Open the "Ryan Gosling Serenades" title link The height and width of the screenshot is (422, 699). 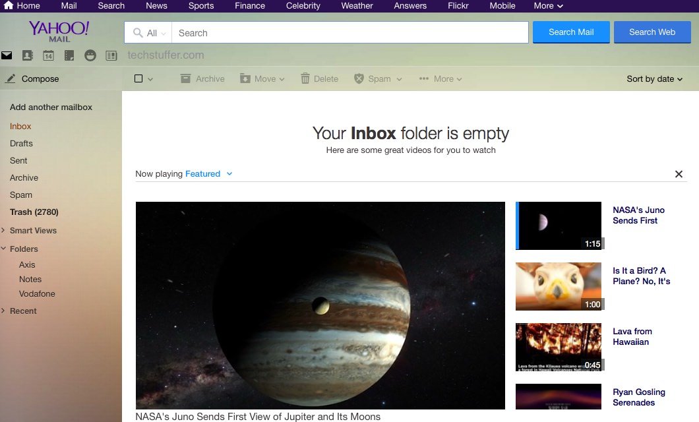[639, 397]
